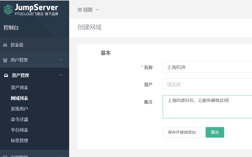
Task: Click the inbox icon beside 资产管理
Action: [6, 75]
